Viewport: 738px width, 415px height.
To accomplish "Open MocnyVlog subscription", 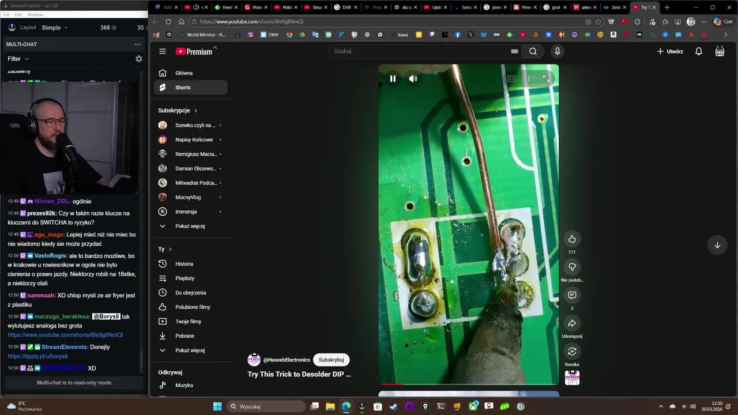I will (x=191, y=197).
